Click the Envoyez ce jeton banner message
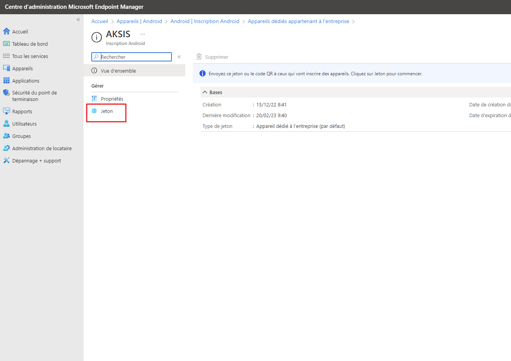The width and height of the screenshot is (511, 361). (x=315, y=73)
